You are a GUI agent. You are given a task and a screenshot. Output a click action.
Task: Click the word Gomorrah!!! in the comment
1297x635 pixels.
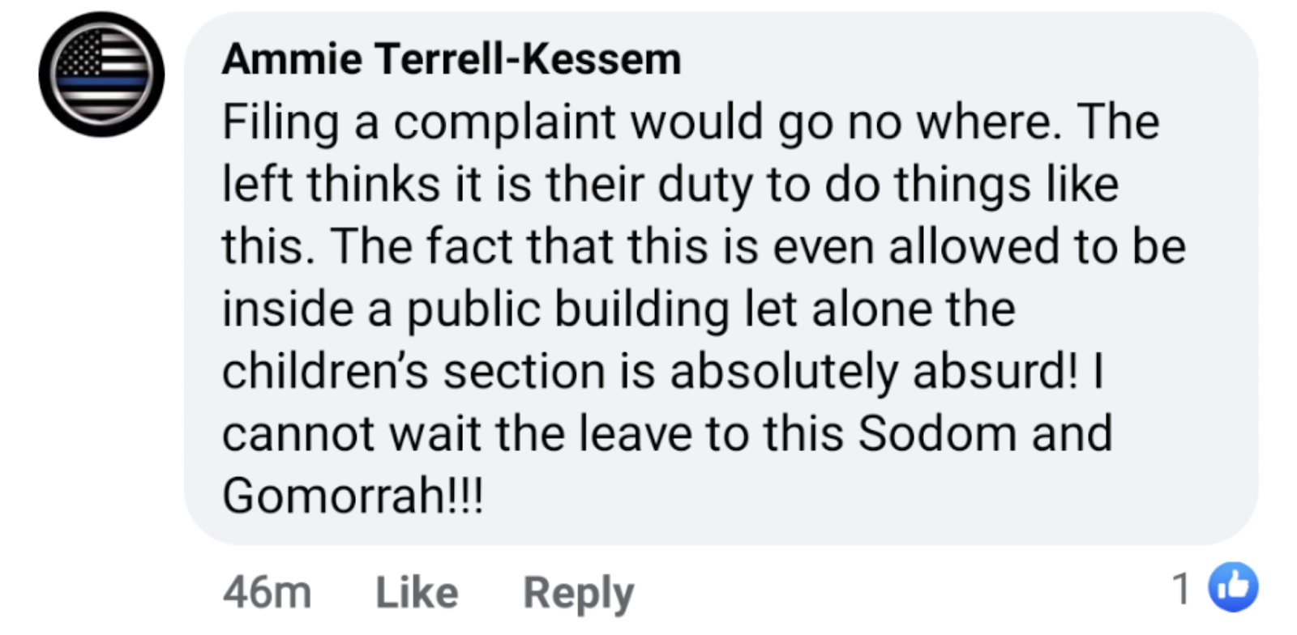tap(353, 495)
